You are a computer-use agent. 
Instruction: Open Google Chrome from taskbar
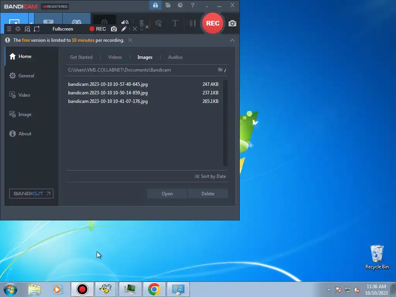point(154,289)
